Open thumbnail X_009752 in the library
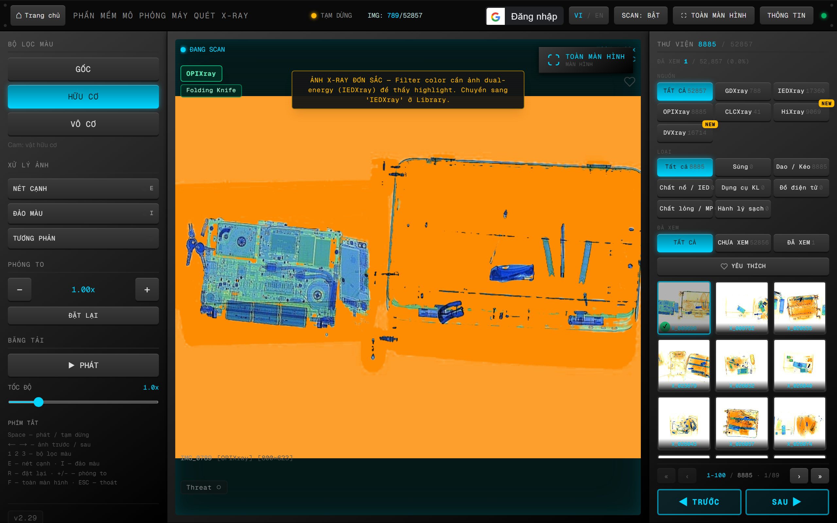The width and height of the screenshot is (837, 523). click(742, 308)
